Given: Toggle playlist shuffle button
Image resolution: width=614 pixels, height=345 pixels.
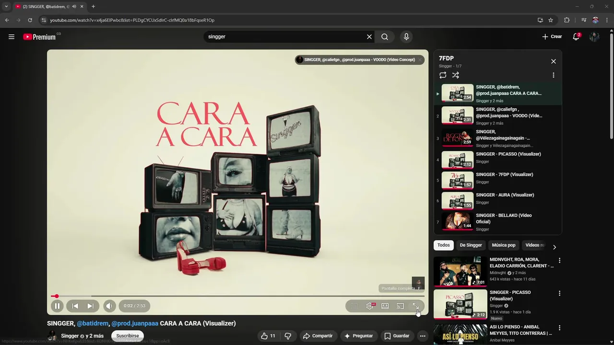Looking at the screenshot, I should 456,75.
